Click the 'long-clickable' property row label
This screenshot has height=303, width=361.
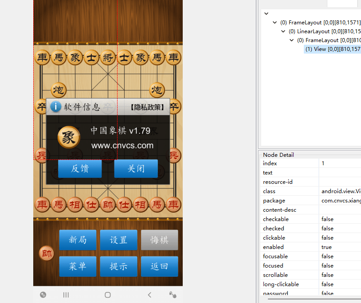tap(281, 284)
